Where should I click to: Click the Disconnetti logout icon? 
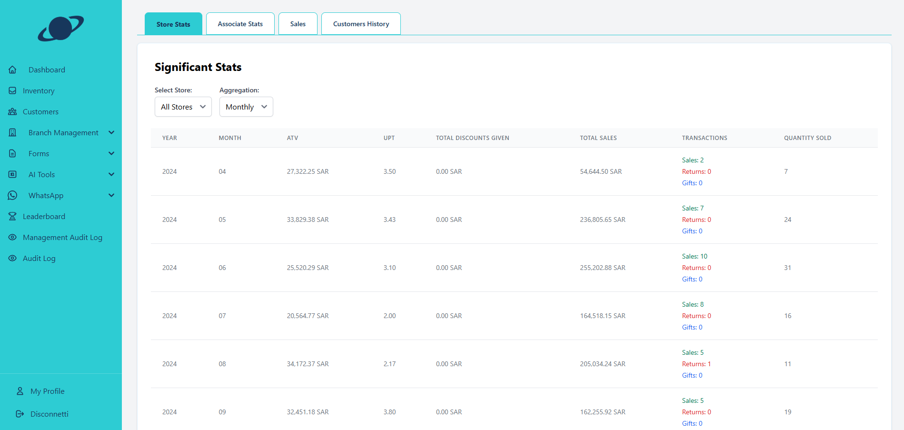[x=20, y=414]
